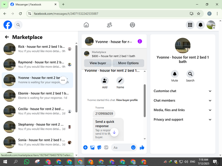This screenshot has height=166, width=222.
Task: Open the Ebonie house for rent chat
Action: click(x=37, y=96)
